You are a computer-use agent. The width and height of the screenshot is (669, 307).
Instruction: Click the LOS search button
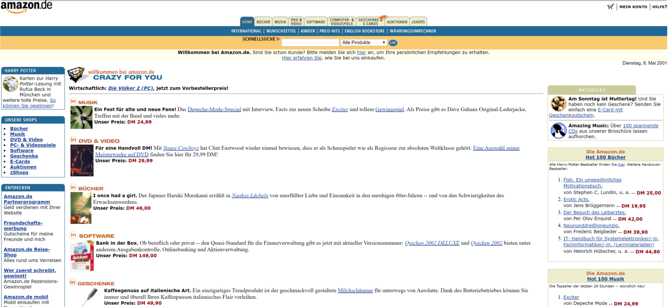393,43
